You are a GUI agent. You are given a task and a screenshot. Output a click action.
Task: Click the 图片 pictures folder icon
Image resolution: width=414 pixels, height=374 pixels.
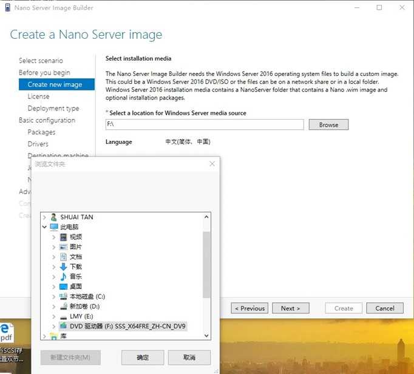[x=63, y=247]
